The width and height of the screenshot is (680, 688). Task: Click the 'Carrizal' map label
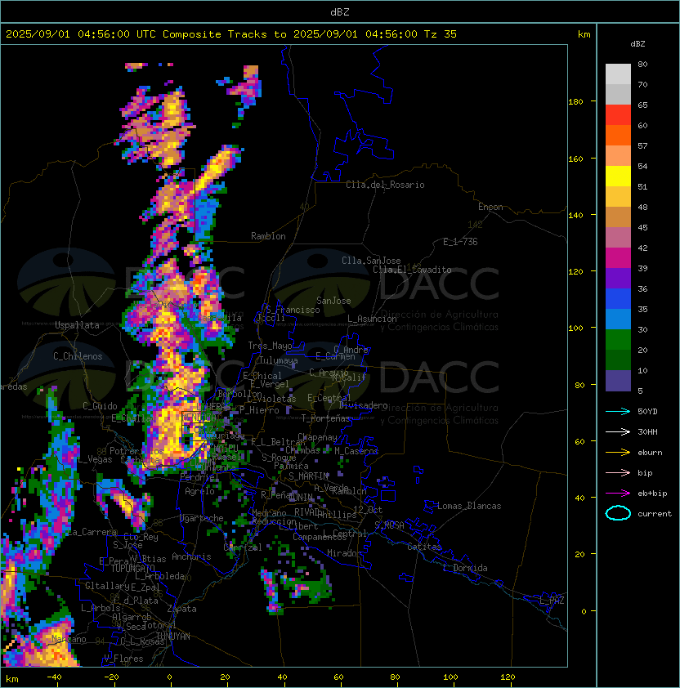click(x=243, y=547)
